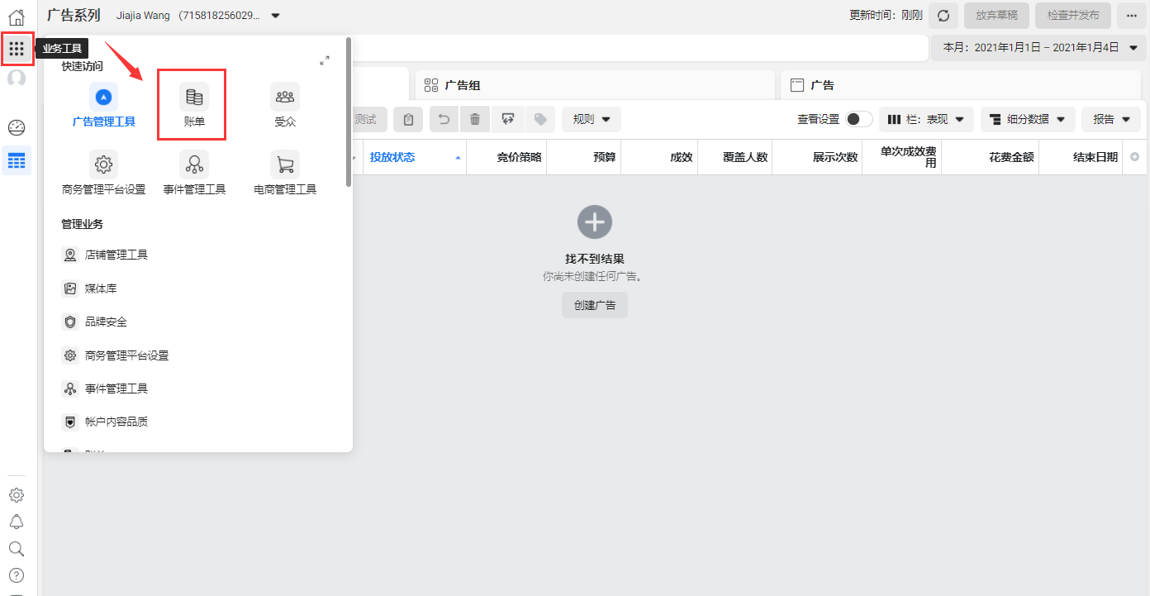Image resolution: width=1150 pixels, height=596 pixels.
Task: Expand the business tools panel to full size
Action: point(325,60)
